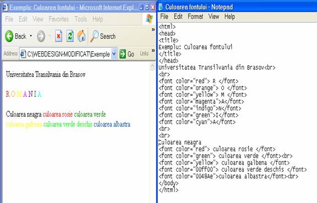Open the Tools menu in Internet Explorer

(x=81, y=19)
